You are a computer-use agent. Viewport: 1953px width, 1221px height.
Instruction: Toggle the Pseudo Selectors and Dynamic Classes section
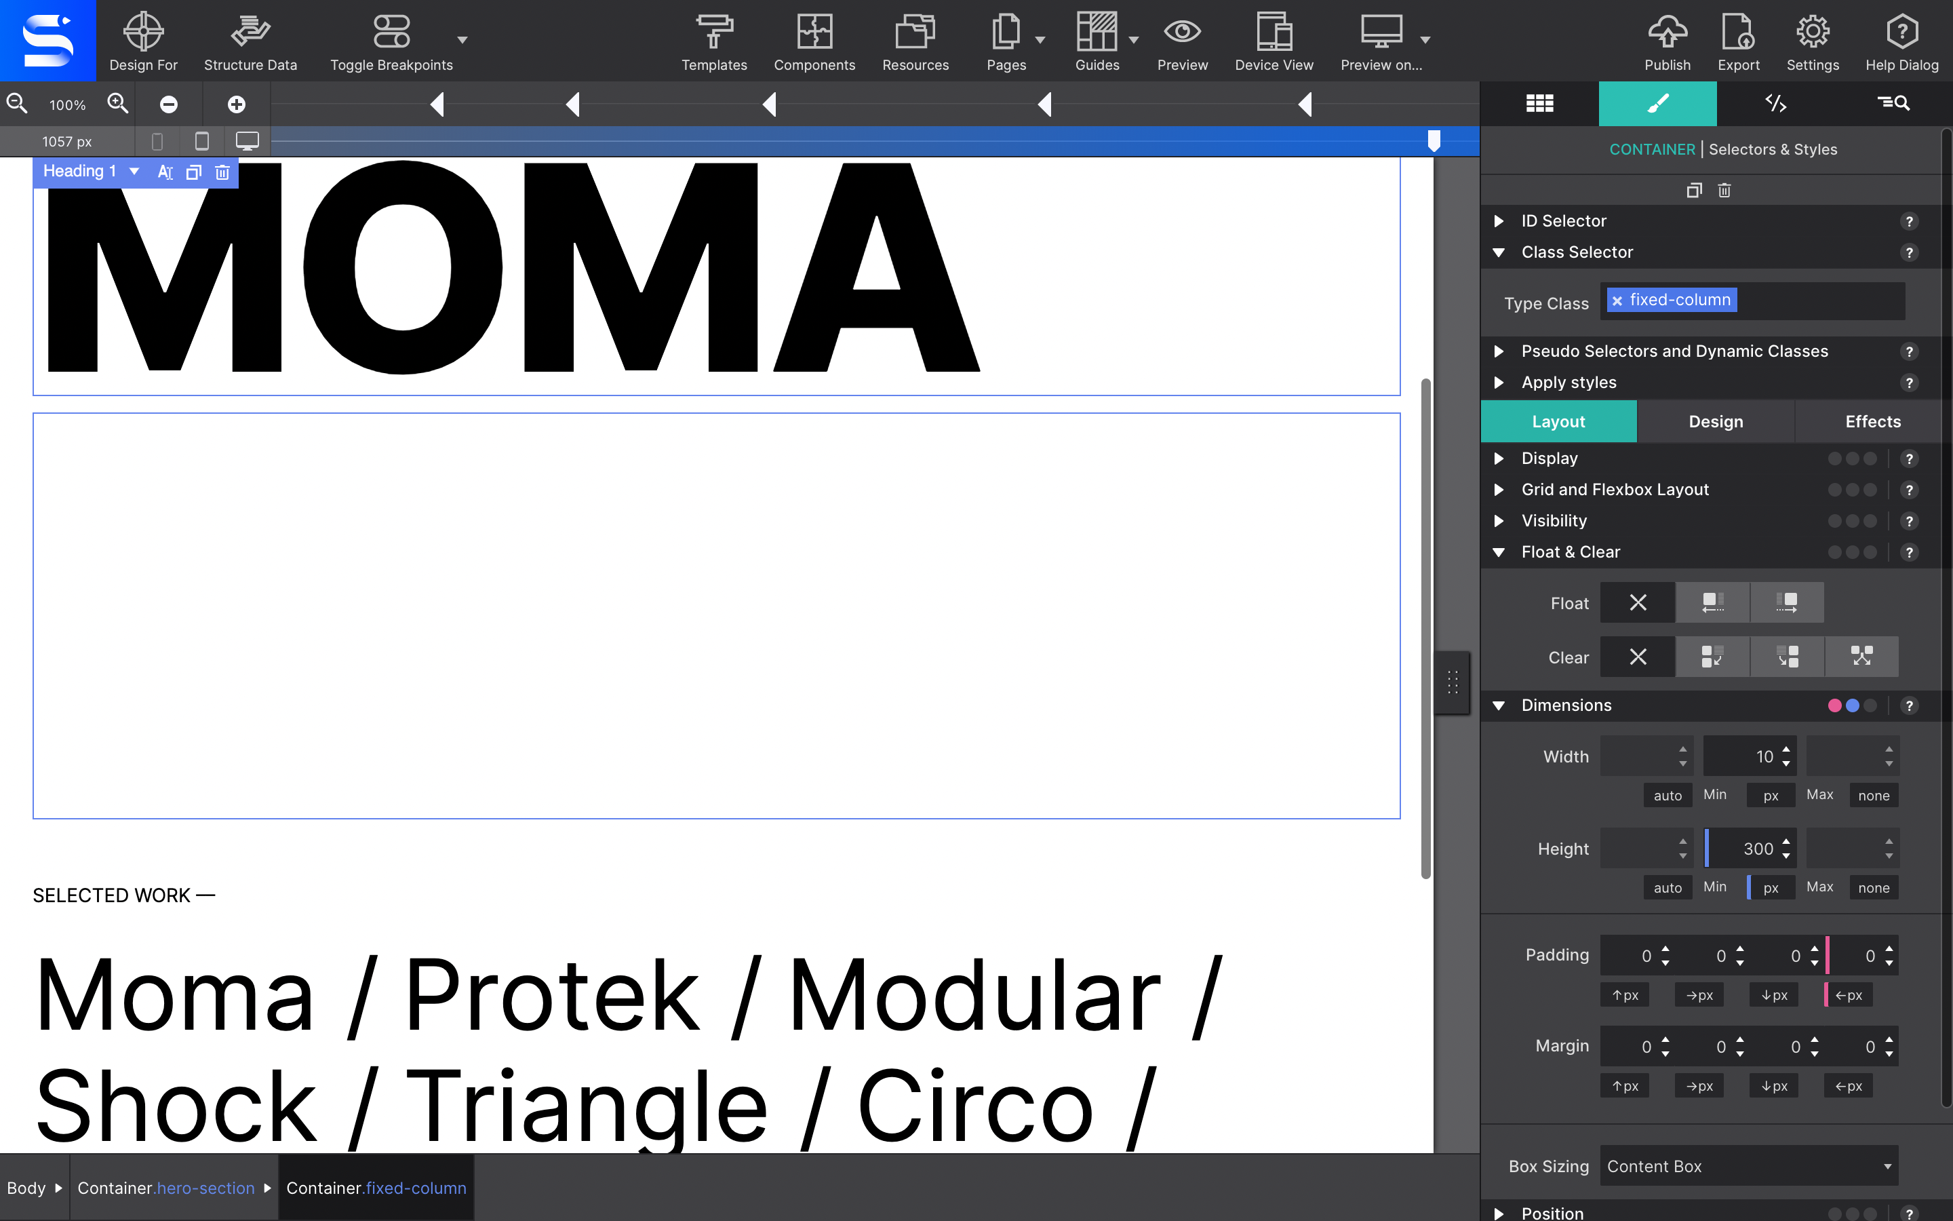(1499, 350)
